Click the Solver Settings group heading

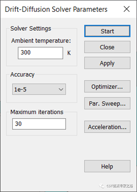31,29
